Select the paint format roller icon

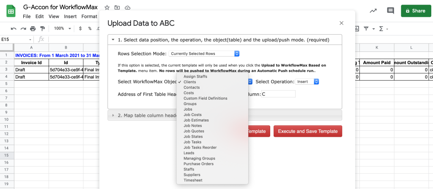pyautogui.click(x=43, y=28)
